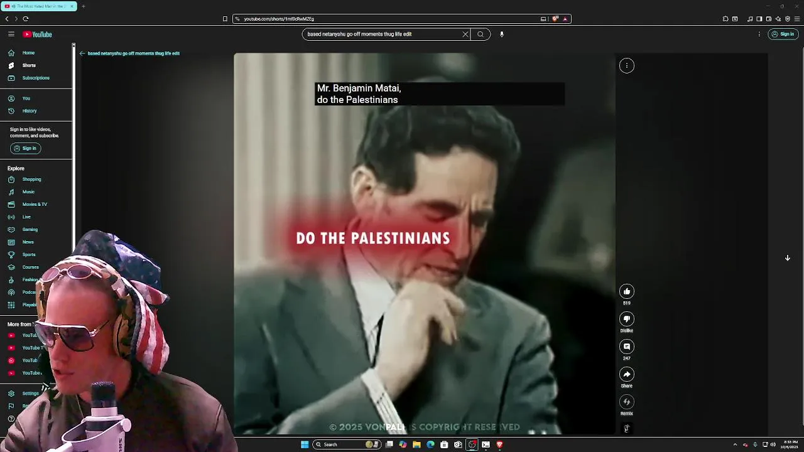Dislike this Short
Screen dimensions: 804x452
626,318
